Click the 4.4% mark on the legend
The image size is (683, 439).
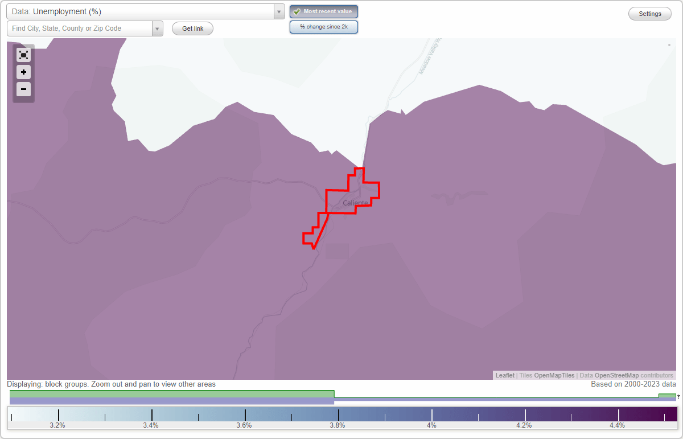tap(618, 425)
